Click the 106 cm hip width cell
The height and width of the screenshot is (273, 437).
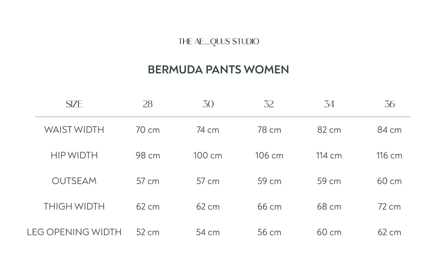[269, 155]
